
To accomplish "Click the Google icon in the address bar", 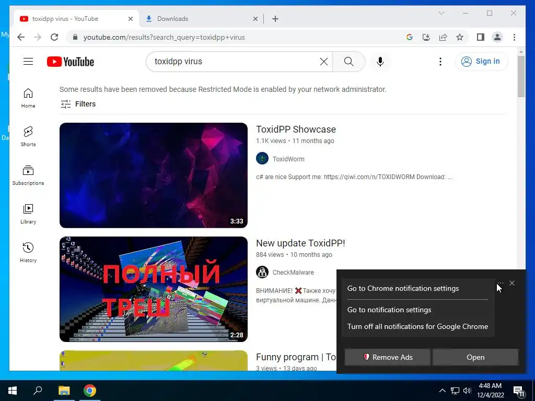I will click(410, 37).
